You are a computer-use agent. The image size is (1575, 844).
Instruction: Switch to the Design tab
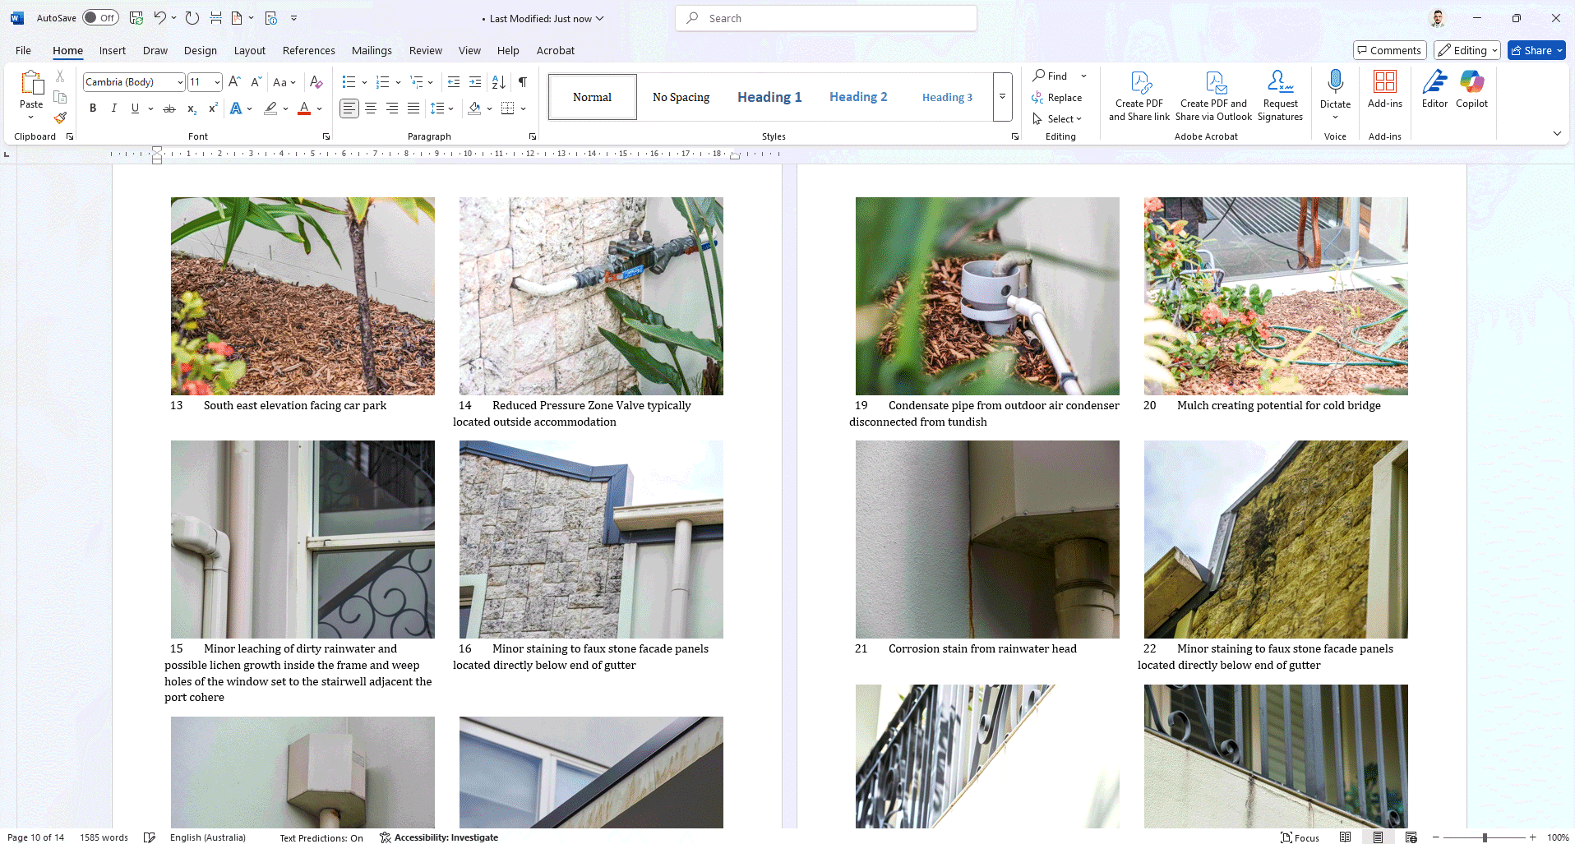(201, 50)
